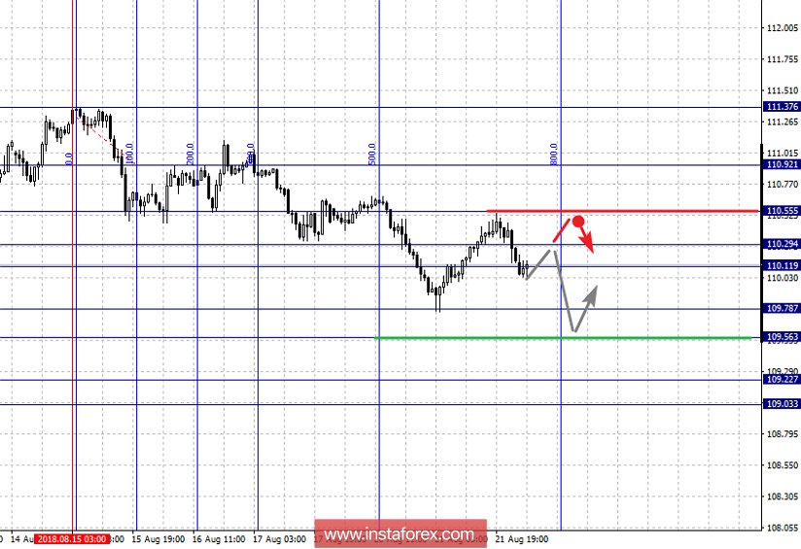Click the 0.0 Fibonacci time zone label
The width and height of the screenshot is (801, 549).
[69, 158]
